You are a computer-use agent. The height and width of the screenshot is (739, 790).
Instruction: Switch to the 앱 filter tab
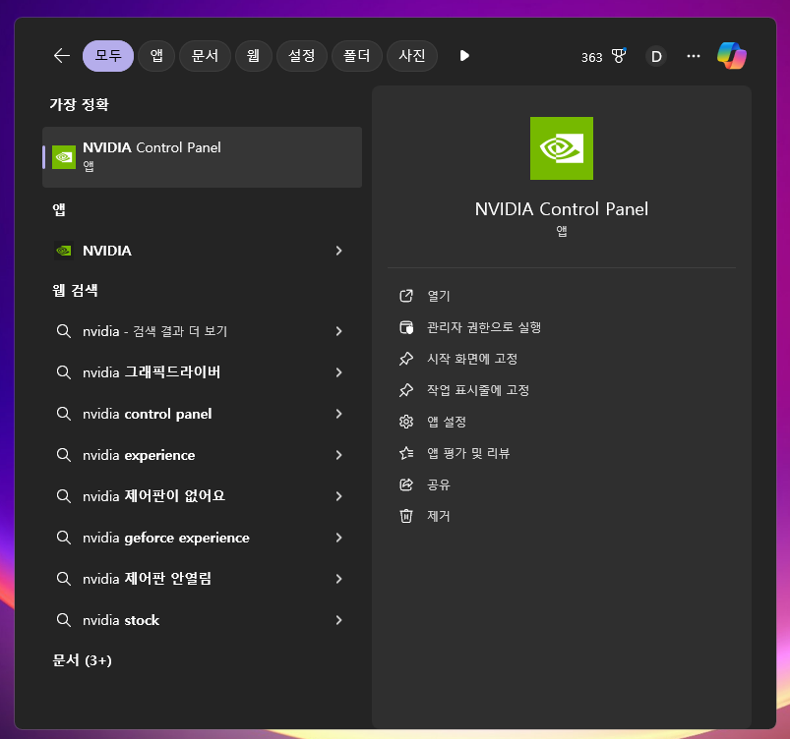pyautogui.click(x=156, y=56)
